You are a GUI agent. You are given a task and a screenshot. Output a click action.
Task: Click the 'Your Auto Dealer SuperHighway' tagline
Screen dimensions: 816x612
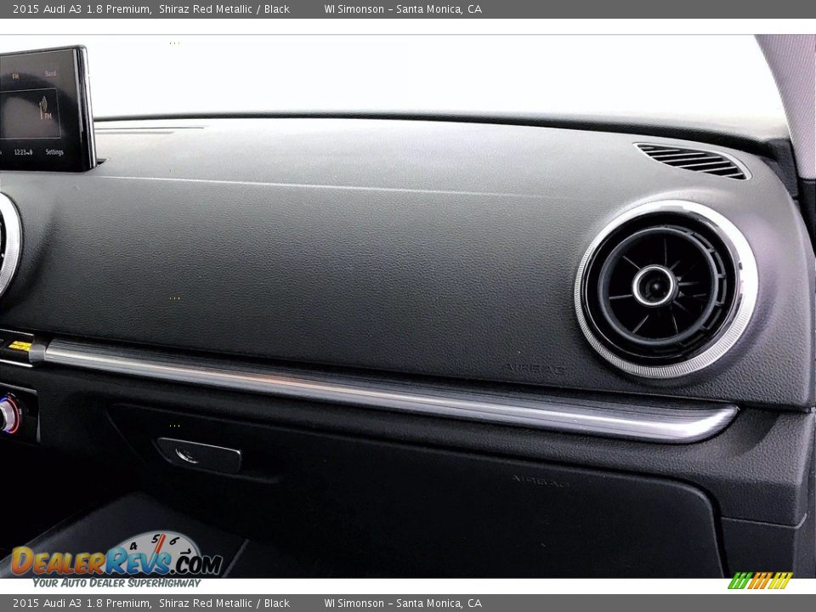(x=116, y=583)
